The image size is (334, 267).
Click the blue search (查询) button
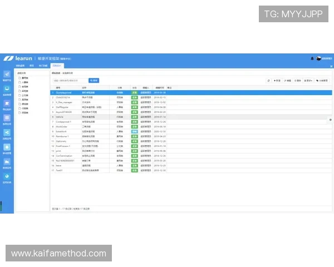pyautogui.click(x=94, y=81)
